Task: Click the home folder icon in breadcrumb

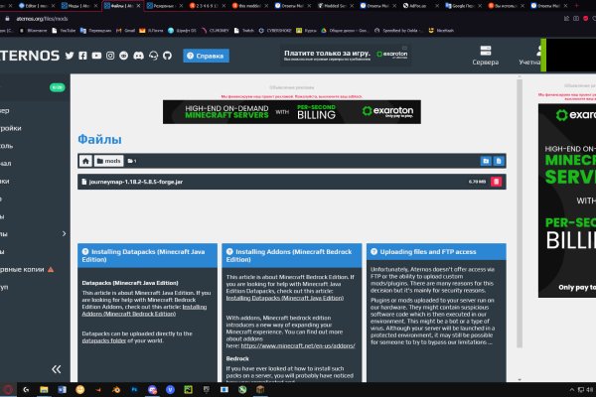Action: [86, 160]
